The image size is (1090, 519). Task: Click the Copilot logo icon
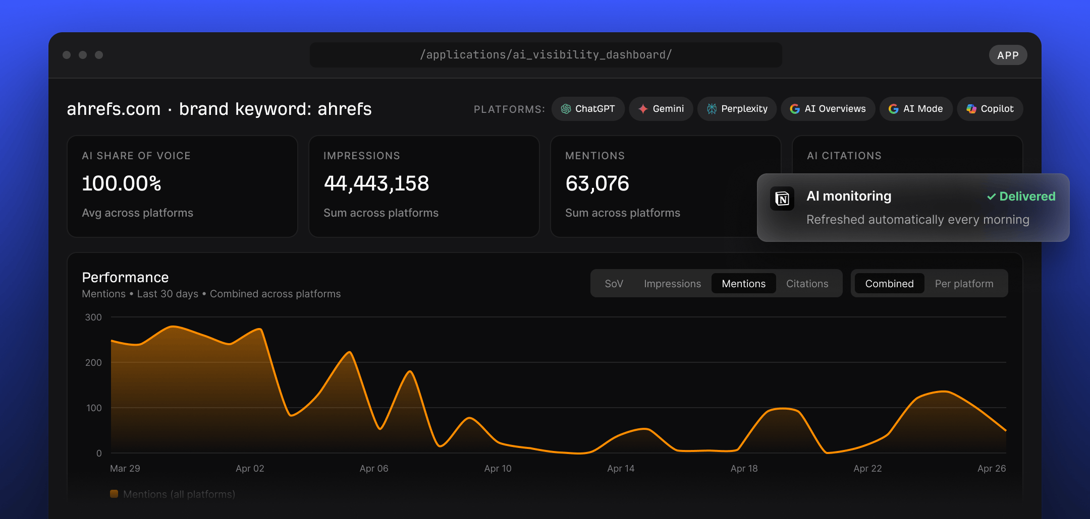tap(971, 109)
